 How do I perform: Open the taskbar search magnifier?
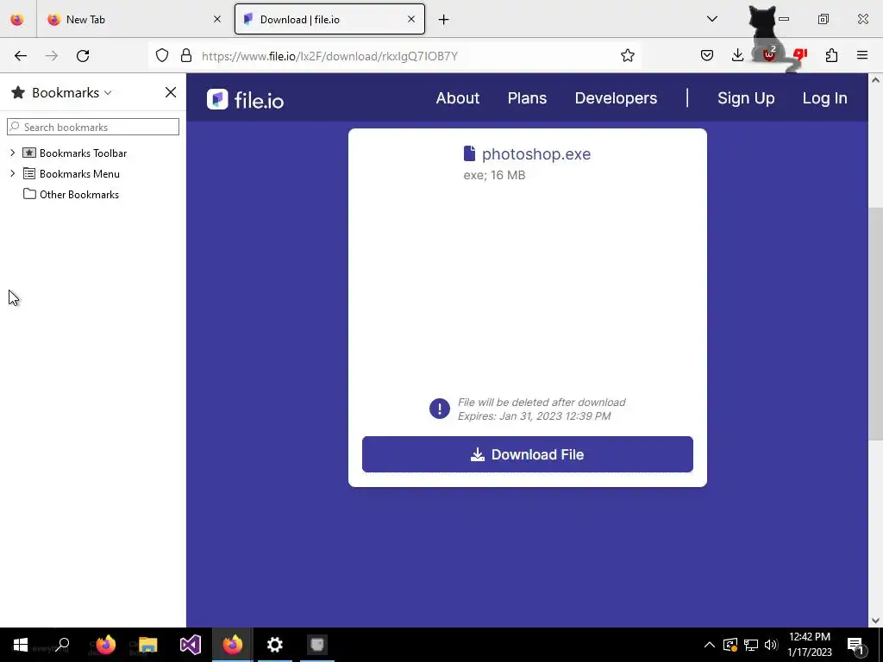point(62,645)
